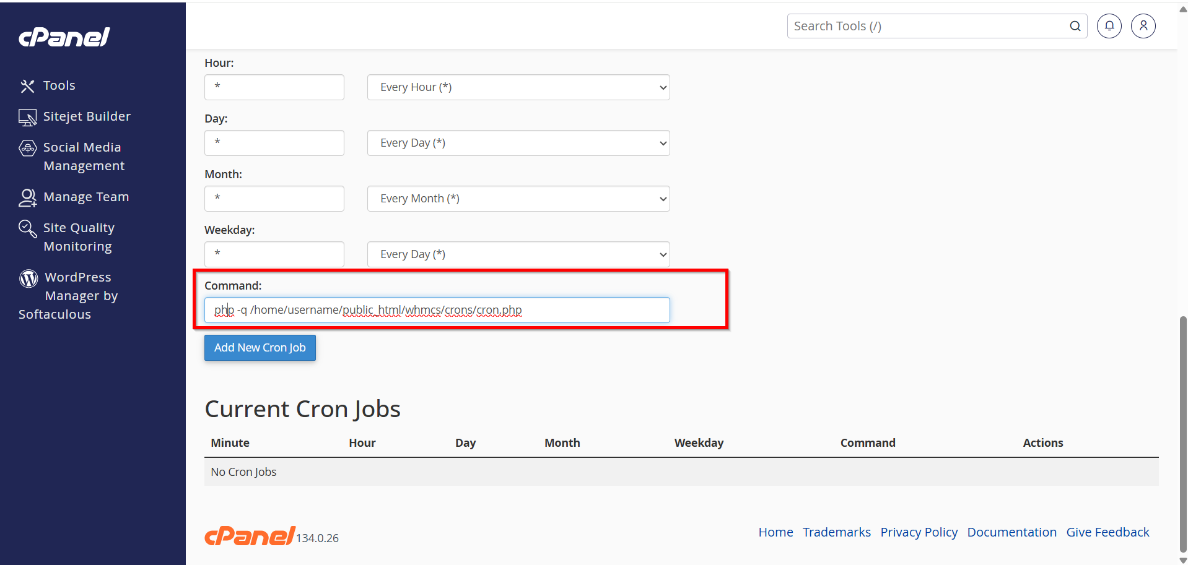Click Add New Cron Job button
Screen dimensions: 1188x565
(260, 348)
